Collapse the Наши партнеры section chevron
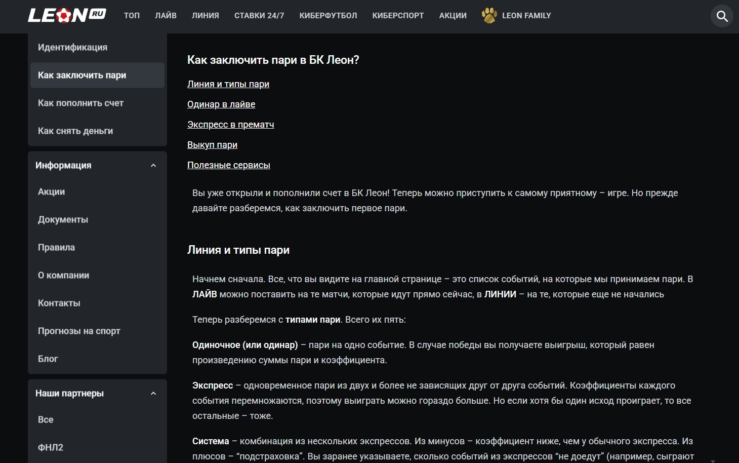 (153, 394)
